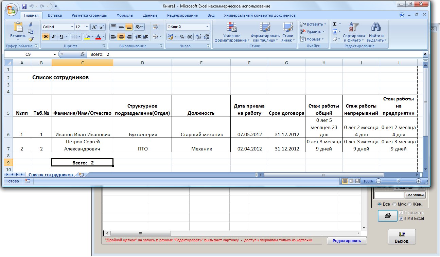
Task: Click the increase font size icon
Action: [94, 27]
